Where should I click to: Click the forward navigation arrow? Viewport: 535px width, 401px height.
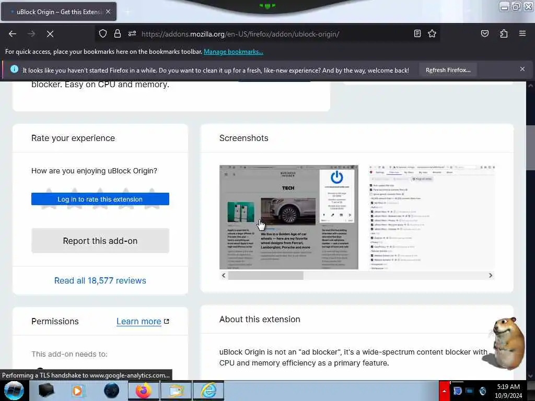pyautogui.click(x=31, y=34)
